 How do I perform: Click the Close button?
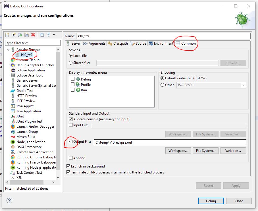point(239,201)
